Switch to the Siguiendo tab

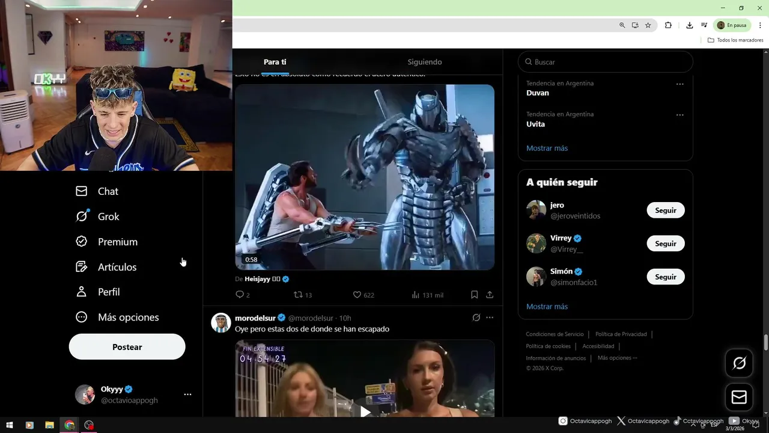(x=425, y=62)
